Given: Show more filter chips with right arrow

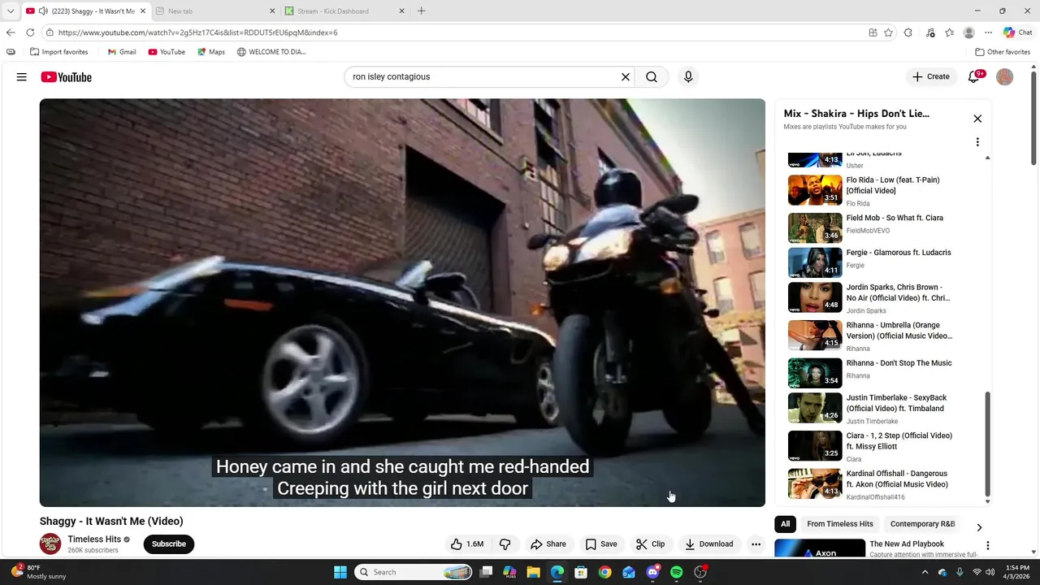Looking at the screenshot, I should click(979, 527).
